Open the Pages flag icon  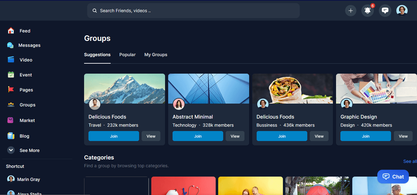coord(11,90)
